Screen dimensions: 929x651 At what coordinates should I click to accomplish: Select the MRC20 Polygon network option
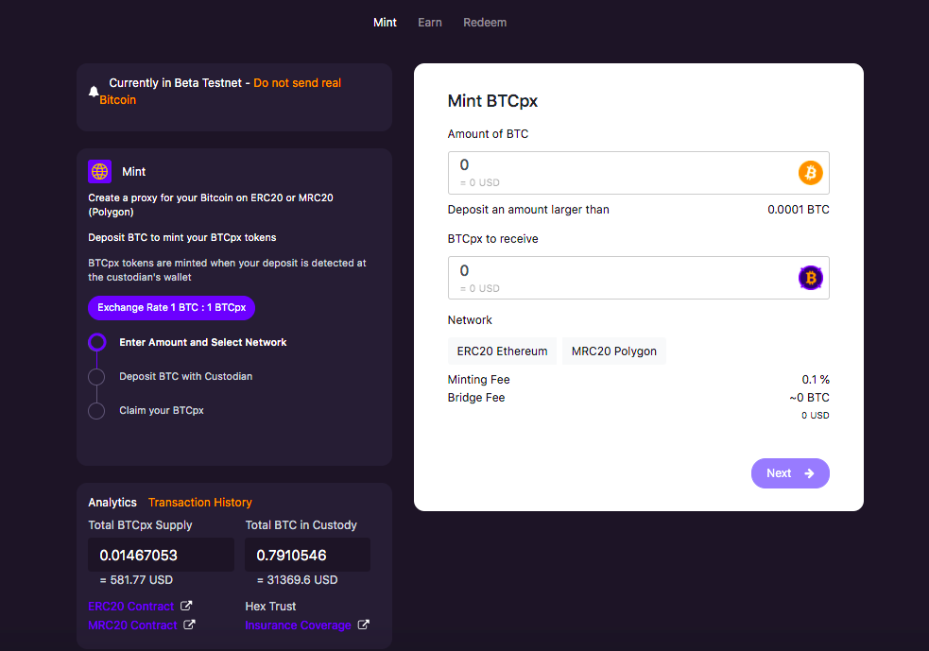click(613, 351)
